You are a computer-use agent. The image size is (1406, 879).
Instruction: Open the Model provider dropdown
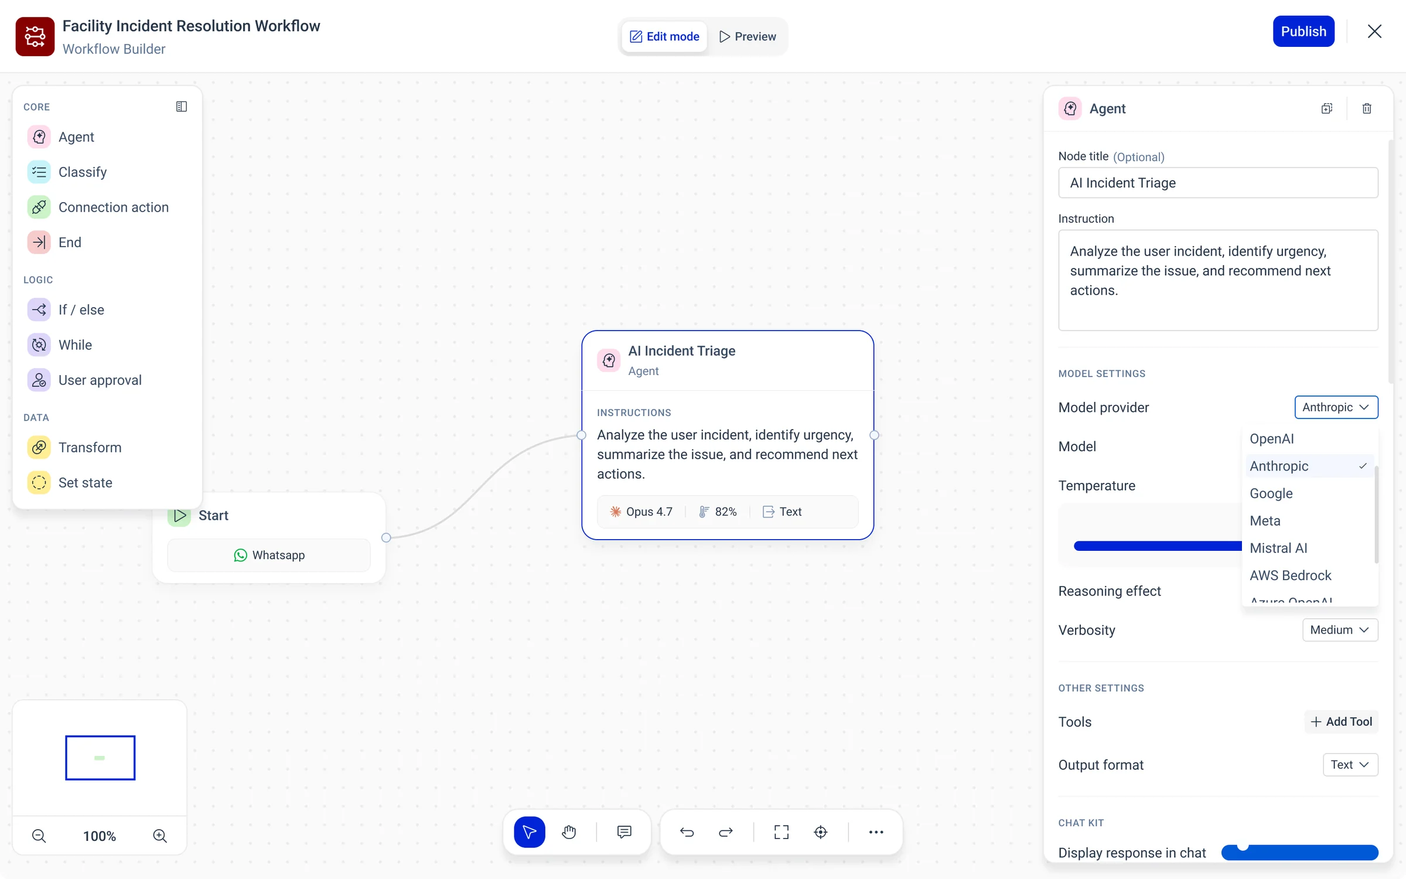[1336, 407]
